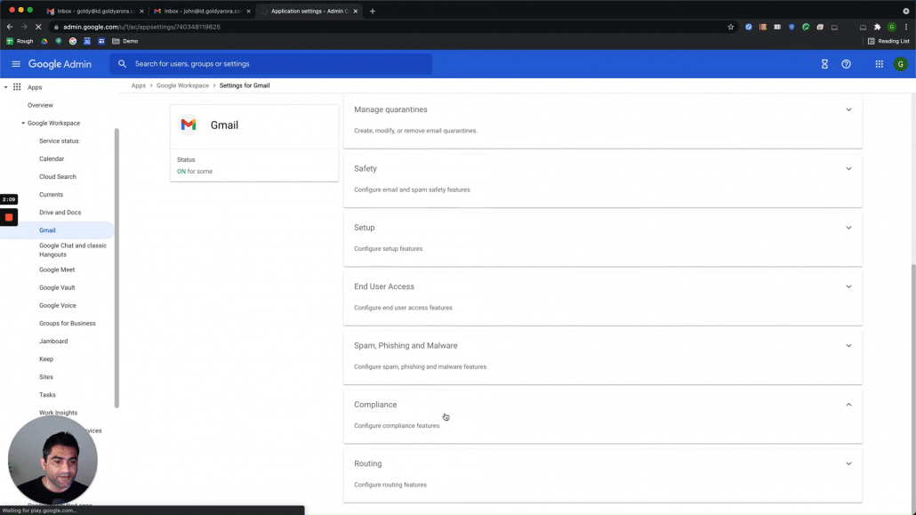Click the sidebar vertical scrollbar
This screenshot has width=916, height=515.
[117, 268]
